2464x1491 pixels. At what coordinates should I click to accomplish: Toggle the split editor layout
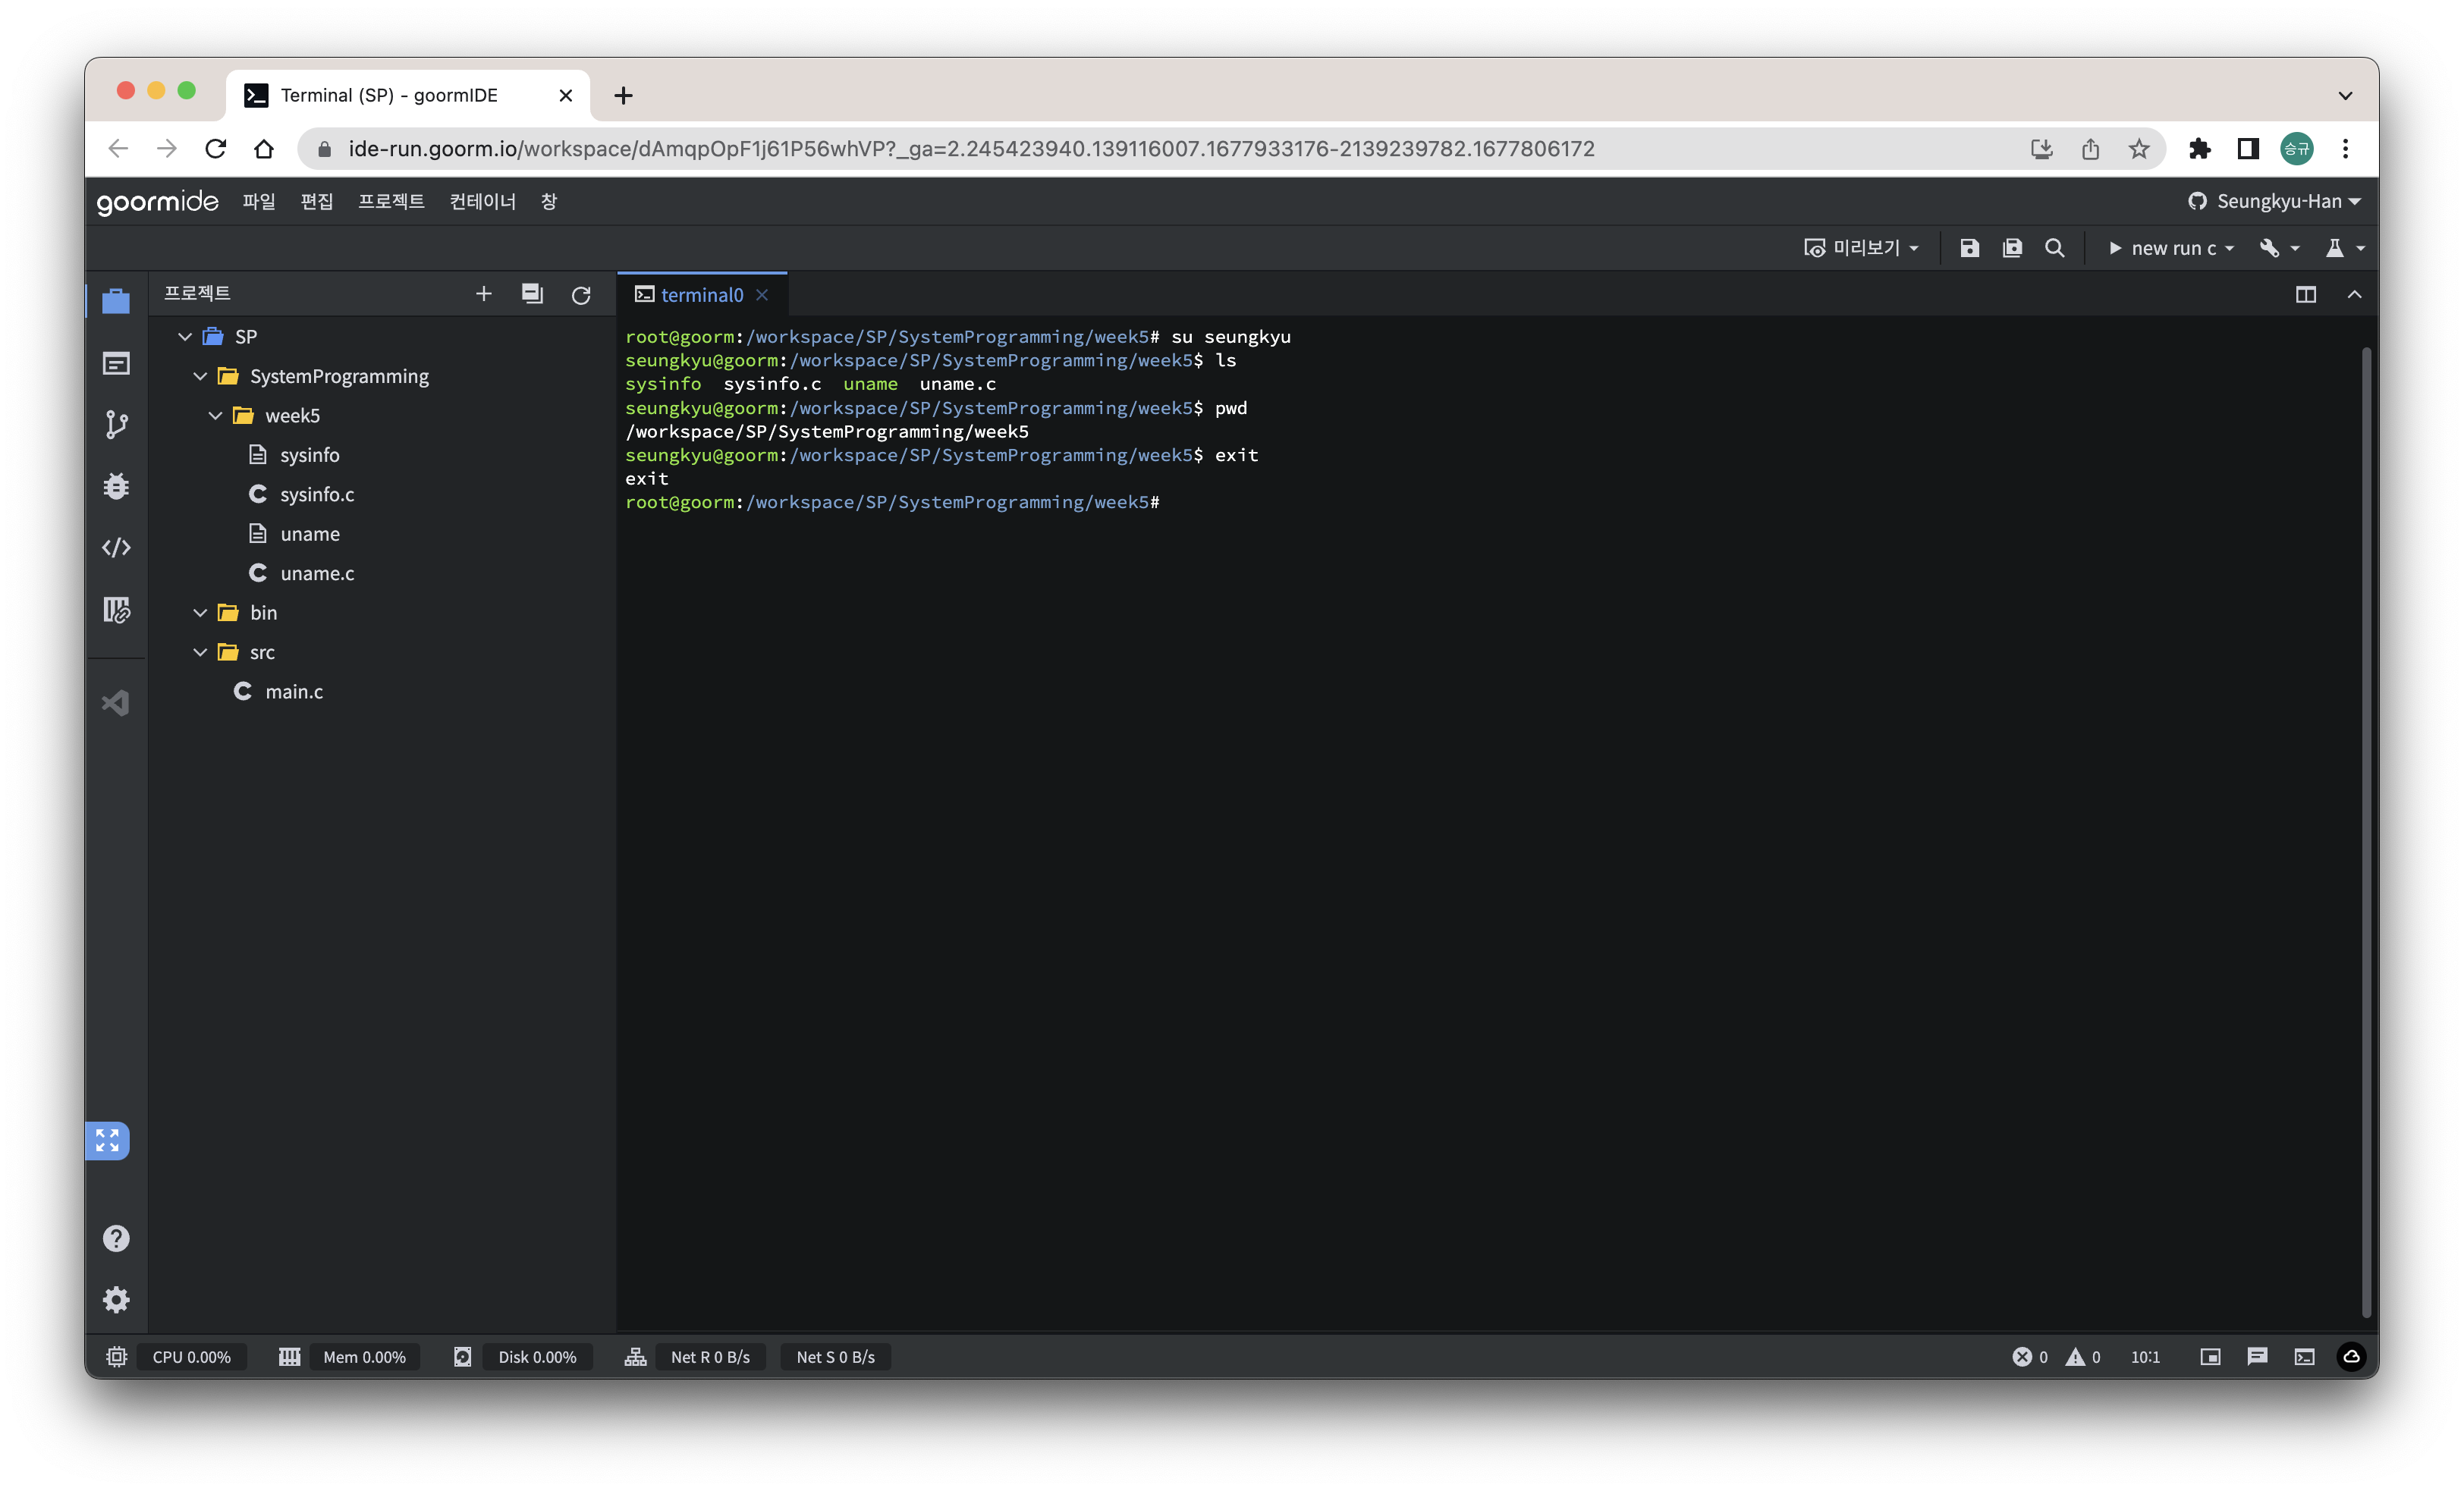click(2305, 295)
